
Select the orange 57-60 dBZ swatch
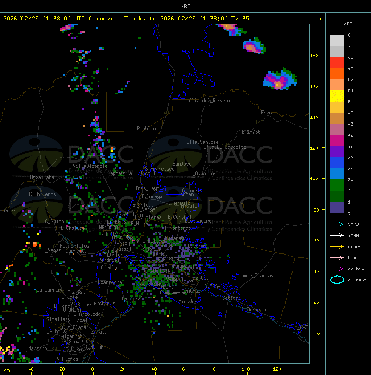click(337, 73)
